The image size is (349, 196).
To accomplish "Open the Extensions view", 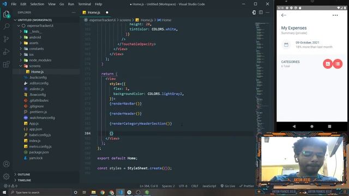I will click(6, 64).
